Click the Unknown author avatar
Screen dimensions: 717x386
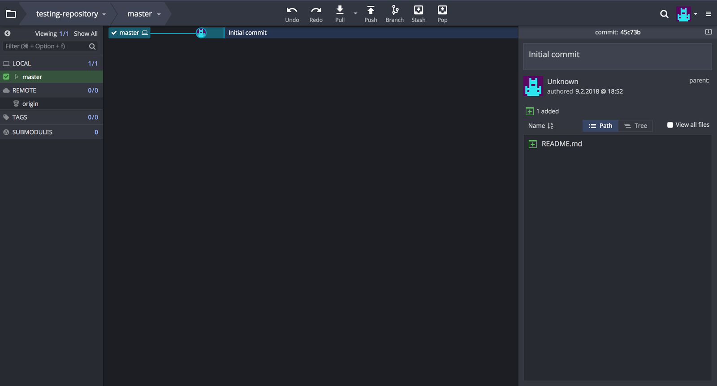click(533, 86)
